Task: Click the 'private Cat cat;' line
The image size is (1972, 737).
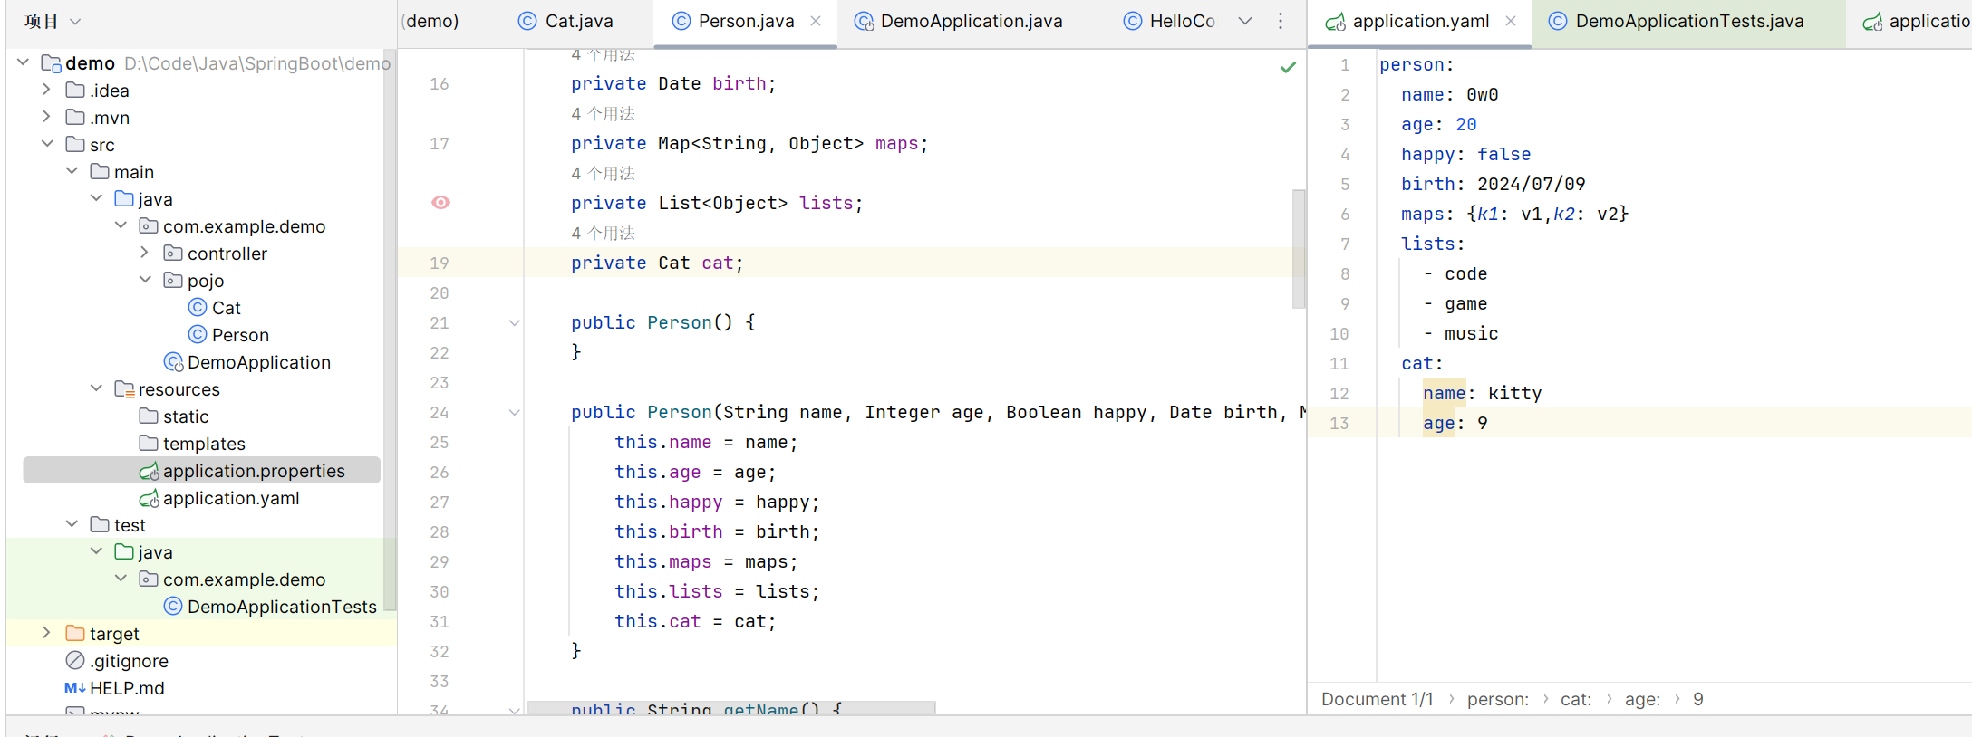Action: 657,263
